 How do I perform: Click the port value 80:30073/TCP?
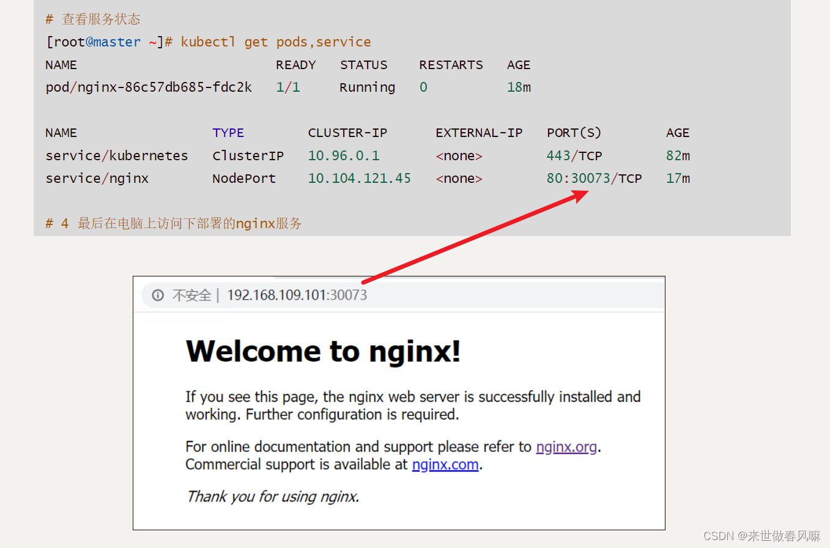pyautogui.click(x=595, y=178)
